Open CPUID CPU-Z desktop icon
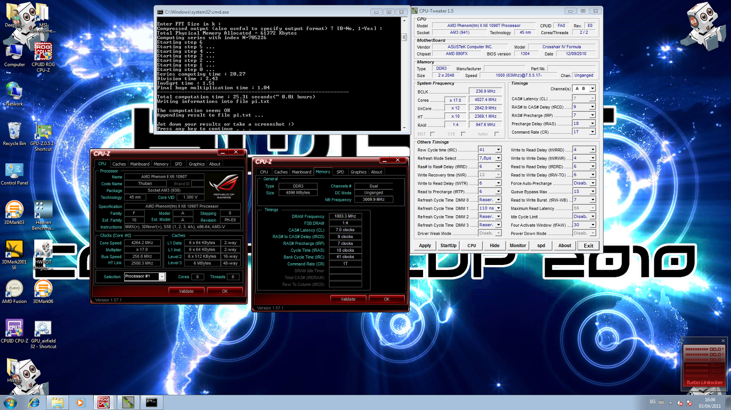This screenshot has width=731, height=410. point(14,332)
